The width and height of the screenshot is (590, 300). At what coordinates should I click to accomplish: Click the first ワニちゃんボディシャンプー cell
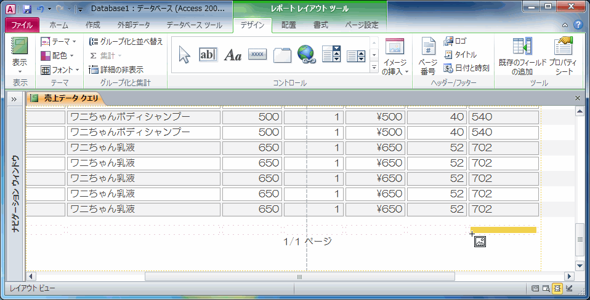point(143,117)
